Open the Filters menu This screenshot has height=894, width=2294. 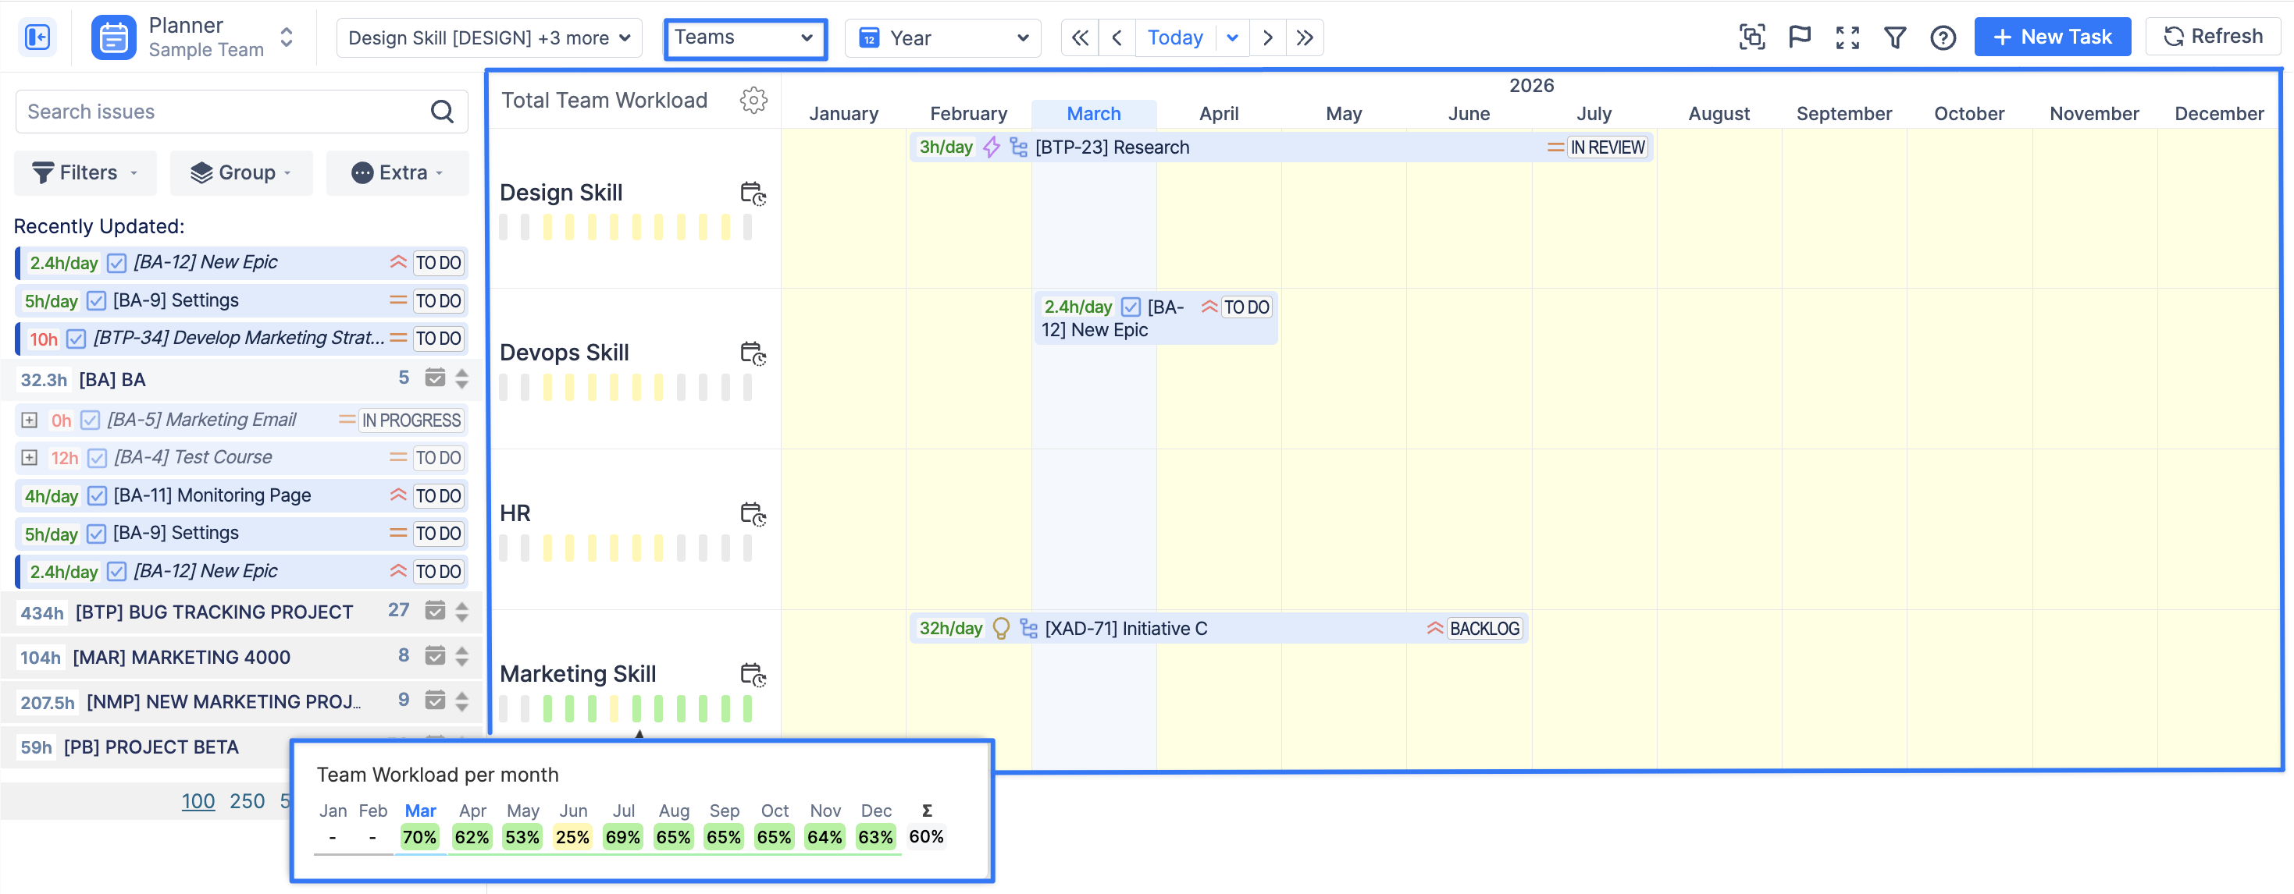point(85,172)
